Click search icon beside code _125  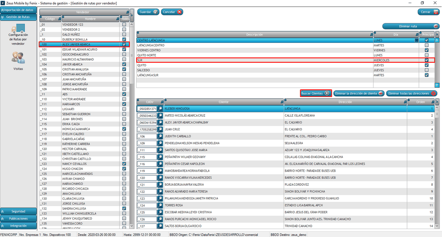(x=160, y=212)
